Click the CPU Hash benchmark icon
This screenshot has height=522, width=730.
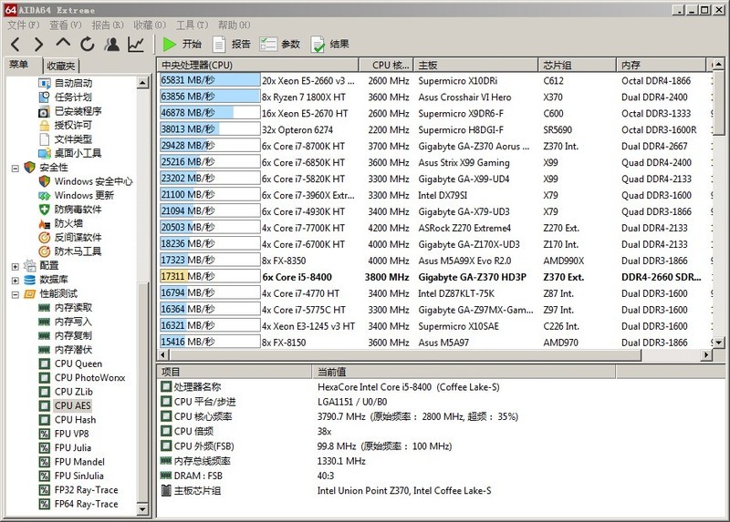coord(44,420)
